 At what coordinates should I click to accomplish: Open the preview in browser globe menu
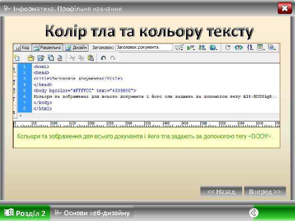(213, 47)
